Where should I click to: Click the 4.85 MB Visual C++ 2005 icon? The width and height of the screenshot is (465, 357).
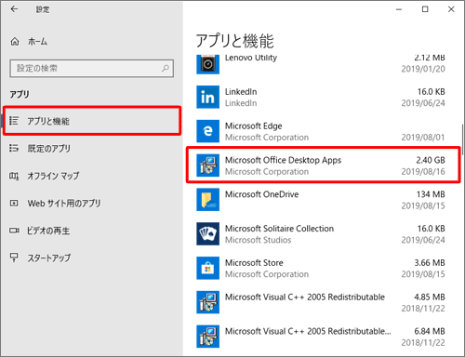click(207, 302)
